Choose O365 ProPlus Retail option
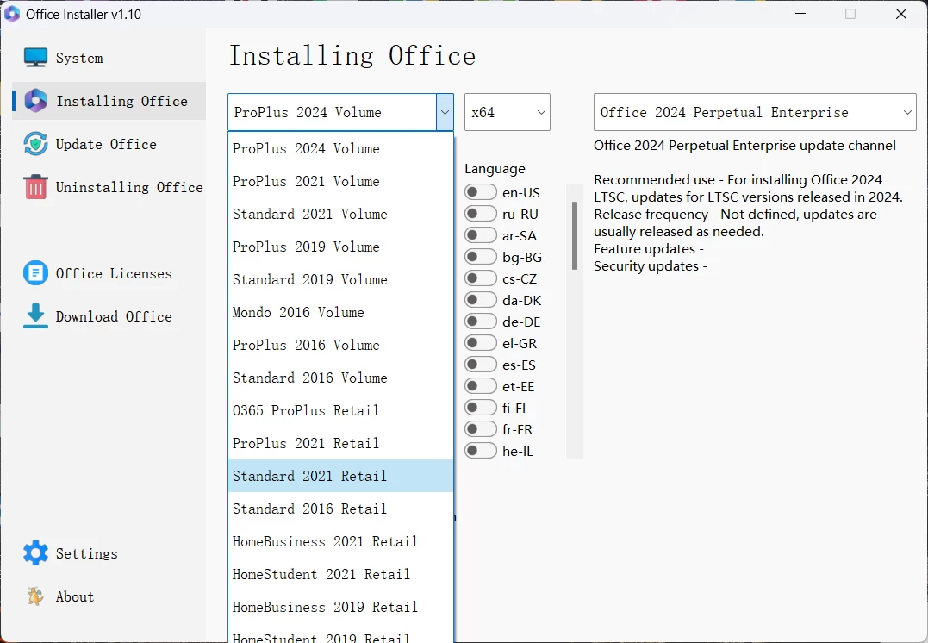The width and height of the screenshot is (928, 643). [340, 410]
